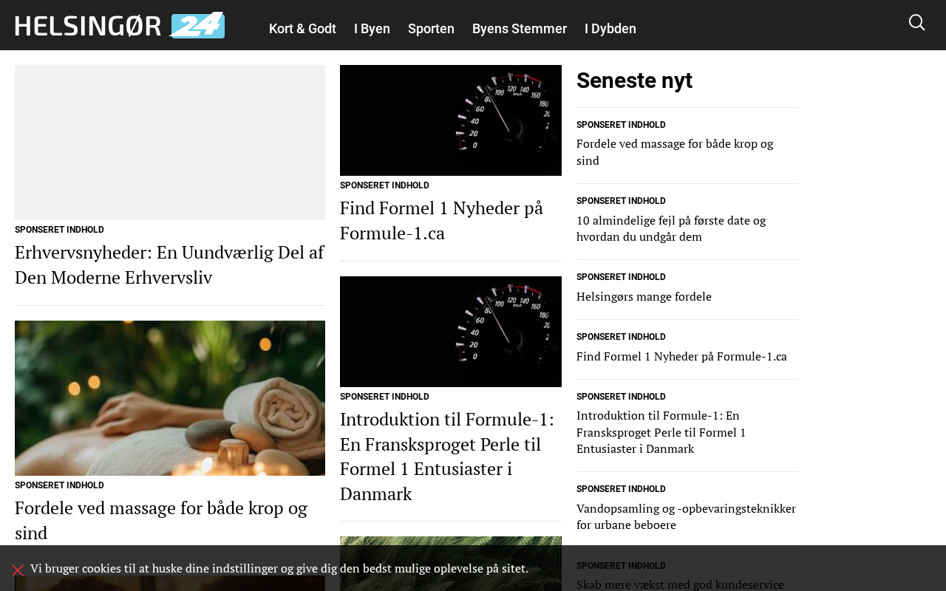Click the Helsingør 24 logo
The height and width of the screenshot is (591, 946).
pos(120,25)
